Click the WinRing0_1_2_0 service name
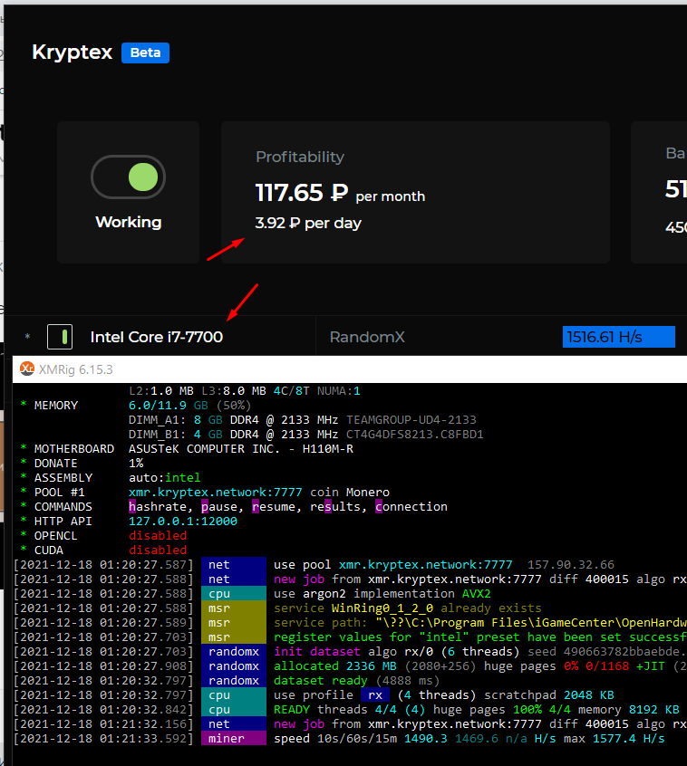Image resolution: width=687 pixels, height=766 pixels. [382, 608]
